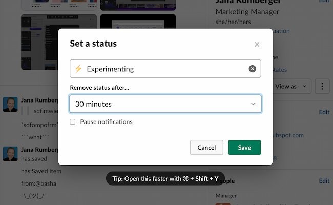Click Edit above the hubspot.com email
The height and width of the screenshot is (205, 333).
click(324, 112)
